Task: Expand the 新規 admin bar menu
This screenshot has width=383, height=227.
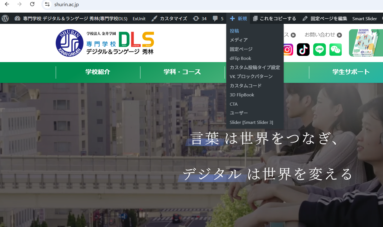Action: [x=238, y=19]
